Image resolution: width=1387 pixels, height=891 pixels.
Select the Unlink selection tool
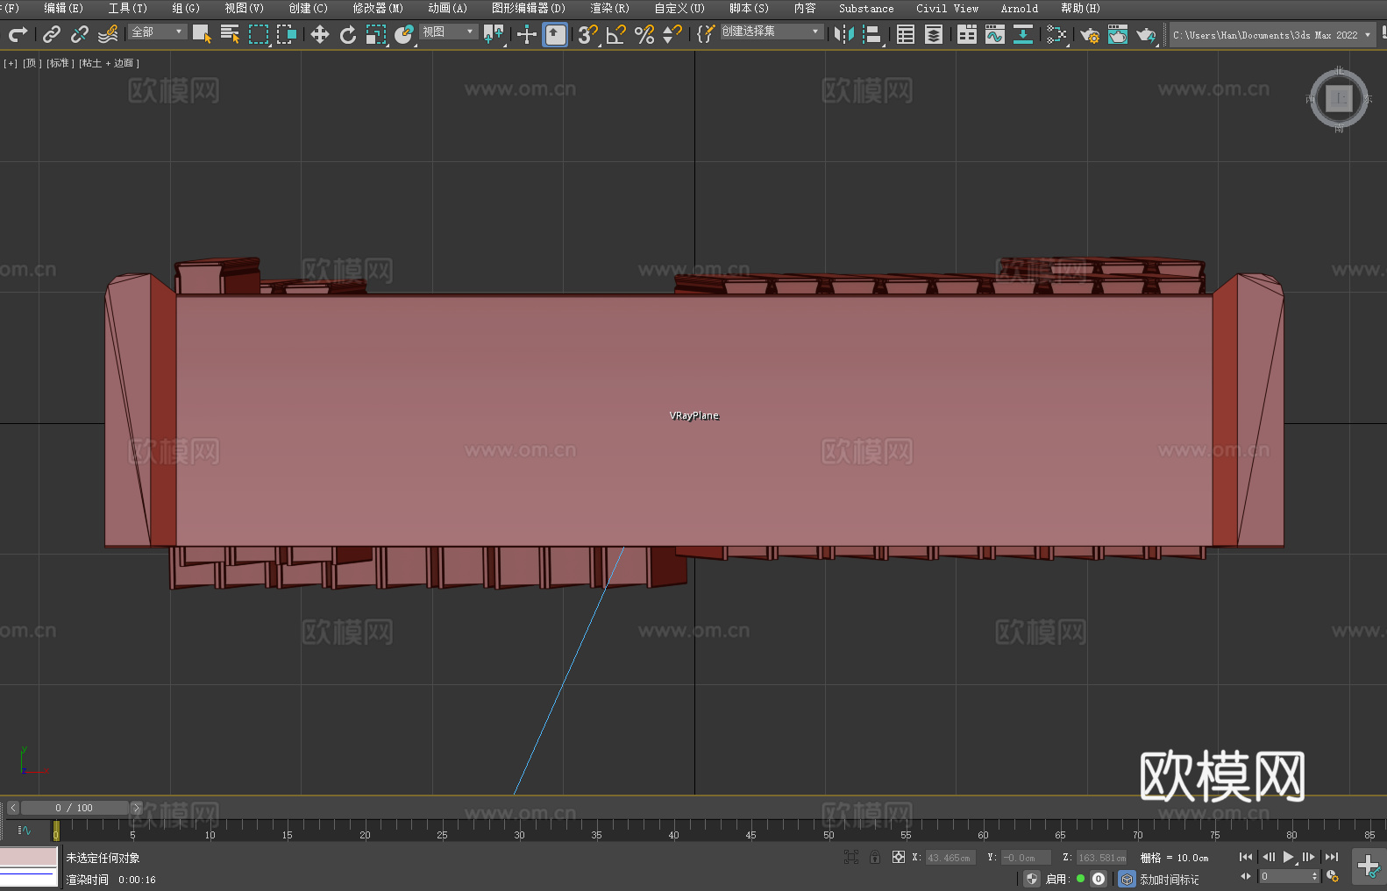(x=80, y=34)
